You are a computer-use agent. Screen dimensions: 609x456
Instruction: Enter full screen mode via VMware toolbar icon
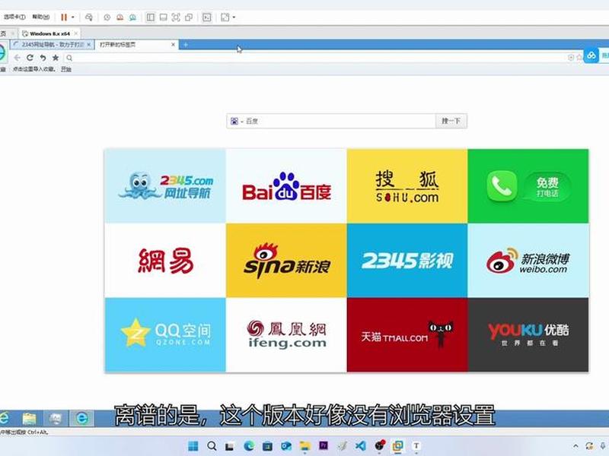[176, 17]
